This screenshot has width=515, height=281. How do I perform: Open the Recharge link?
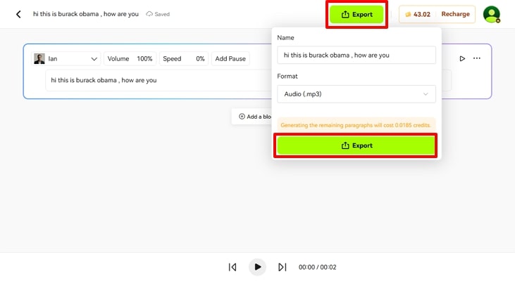455,14
